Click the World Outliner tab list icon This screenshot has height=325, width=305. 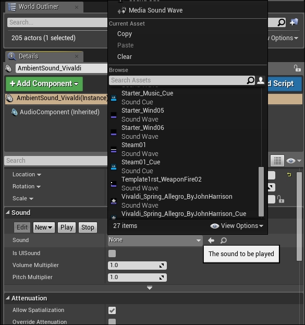[12, 7]
